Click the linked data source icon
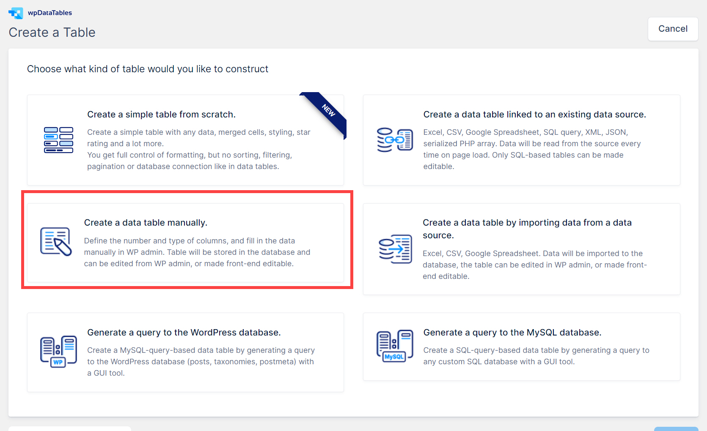Viewport: 707px width, 431px height. tap(395, 140)
